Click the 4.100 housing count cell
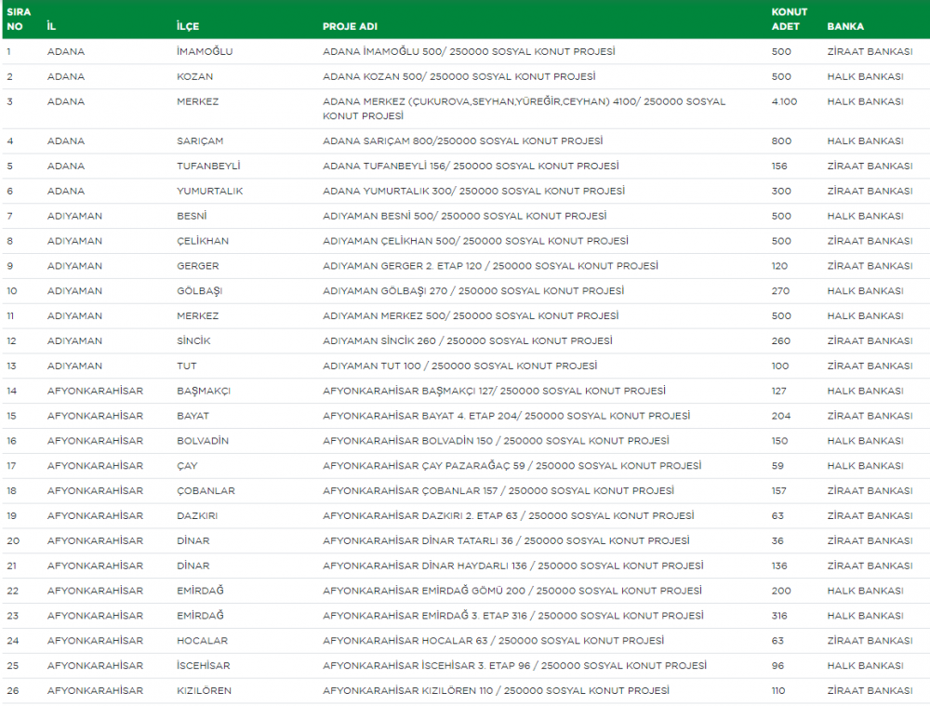 coord(784,101)
